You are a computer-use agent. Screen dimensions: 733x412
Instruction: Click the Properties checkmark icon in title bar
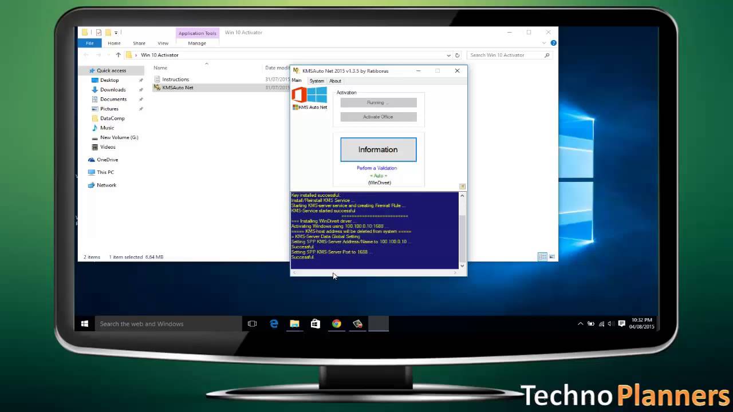click(x=98, y=33)
